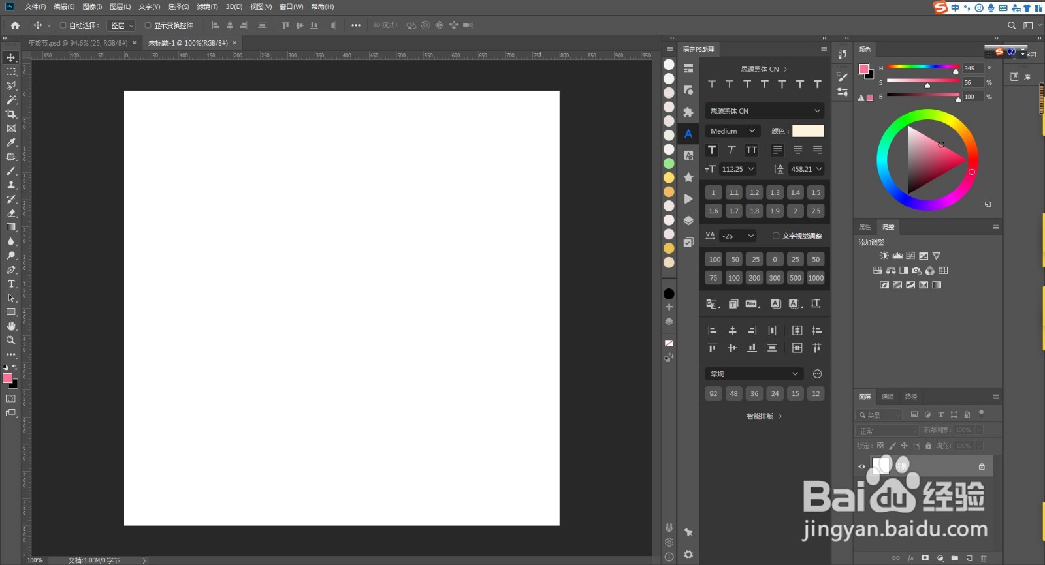
Task: Check the 文字视觉调整 checkbox
Action: [776, 236]
